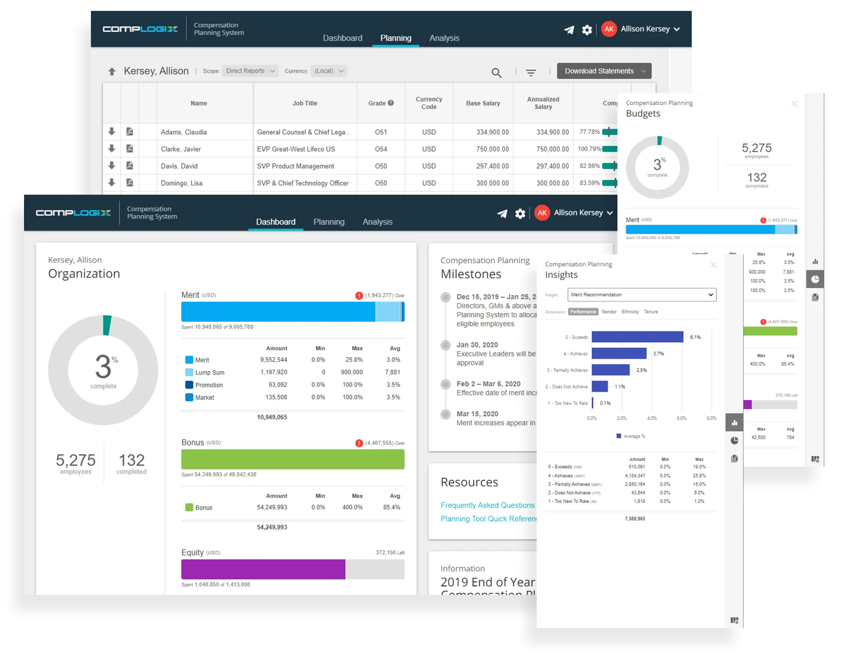This screenshot has width=845, height=656.
Task: Expand the Download Statements dropdown arrow
Action: pyautogui.click(x=643, y=71)
